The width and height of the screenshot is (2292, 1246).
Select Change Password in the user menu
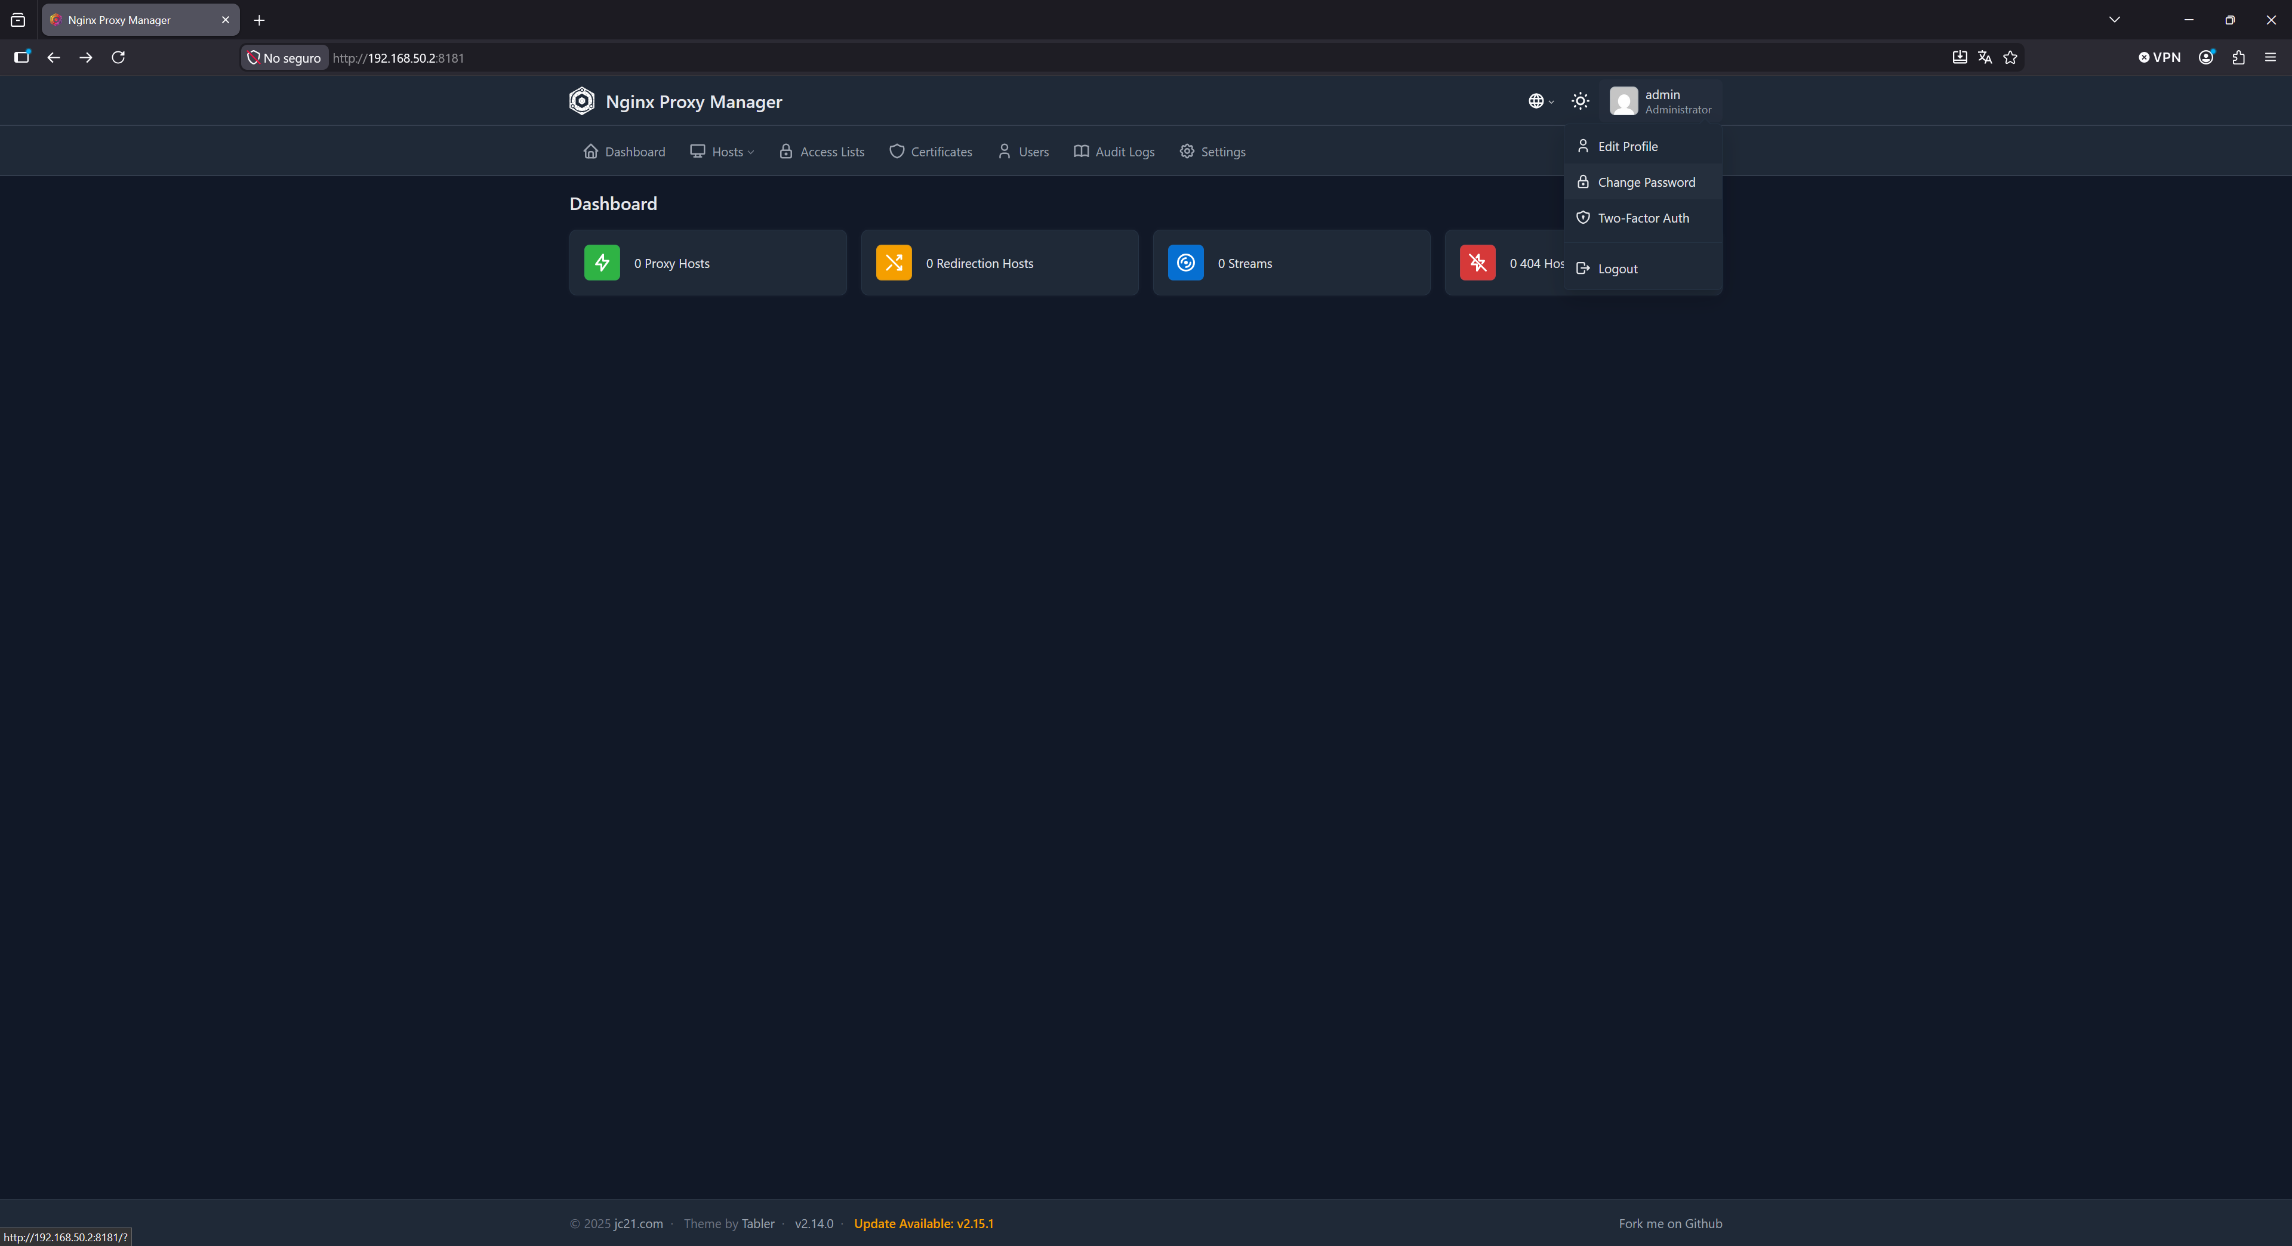coord(1643,183)
